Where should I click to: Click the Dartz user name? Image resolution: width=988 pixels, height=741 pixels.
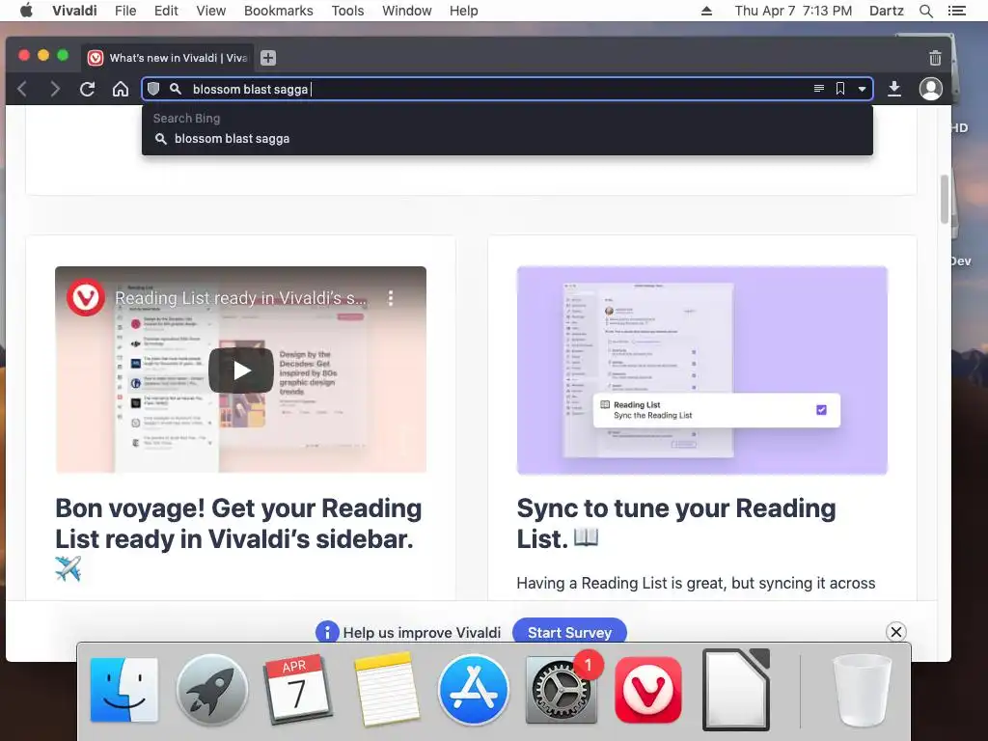click(886, 11)
